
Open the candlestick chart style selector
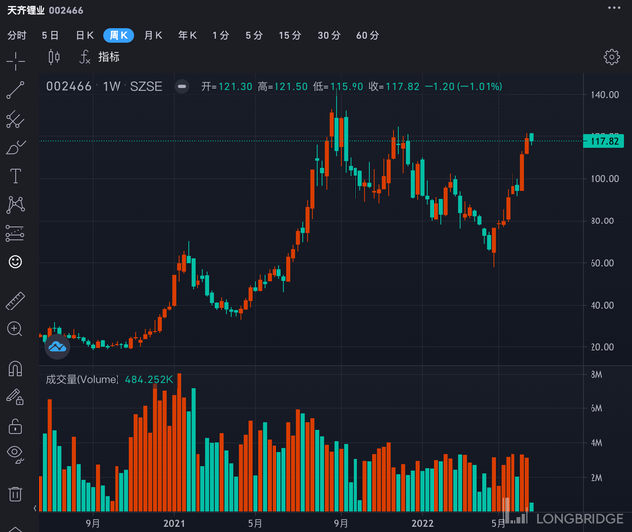(55, 57)
